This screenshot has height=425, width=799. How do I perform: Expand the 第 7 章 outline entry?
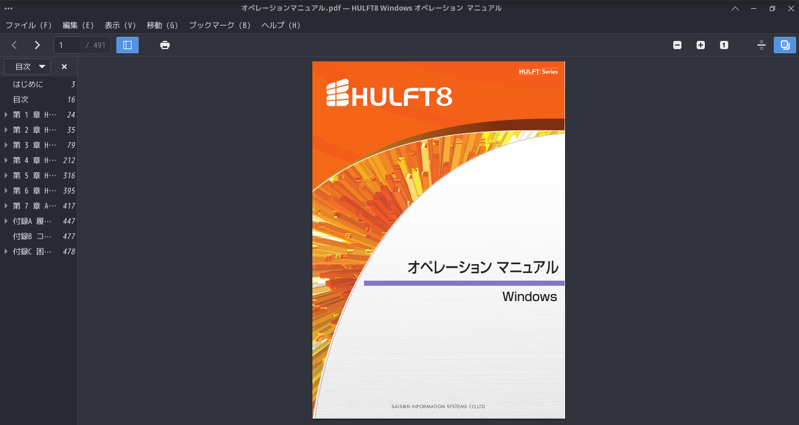[6, 206]
